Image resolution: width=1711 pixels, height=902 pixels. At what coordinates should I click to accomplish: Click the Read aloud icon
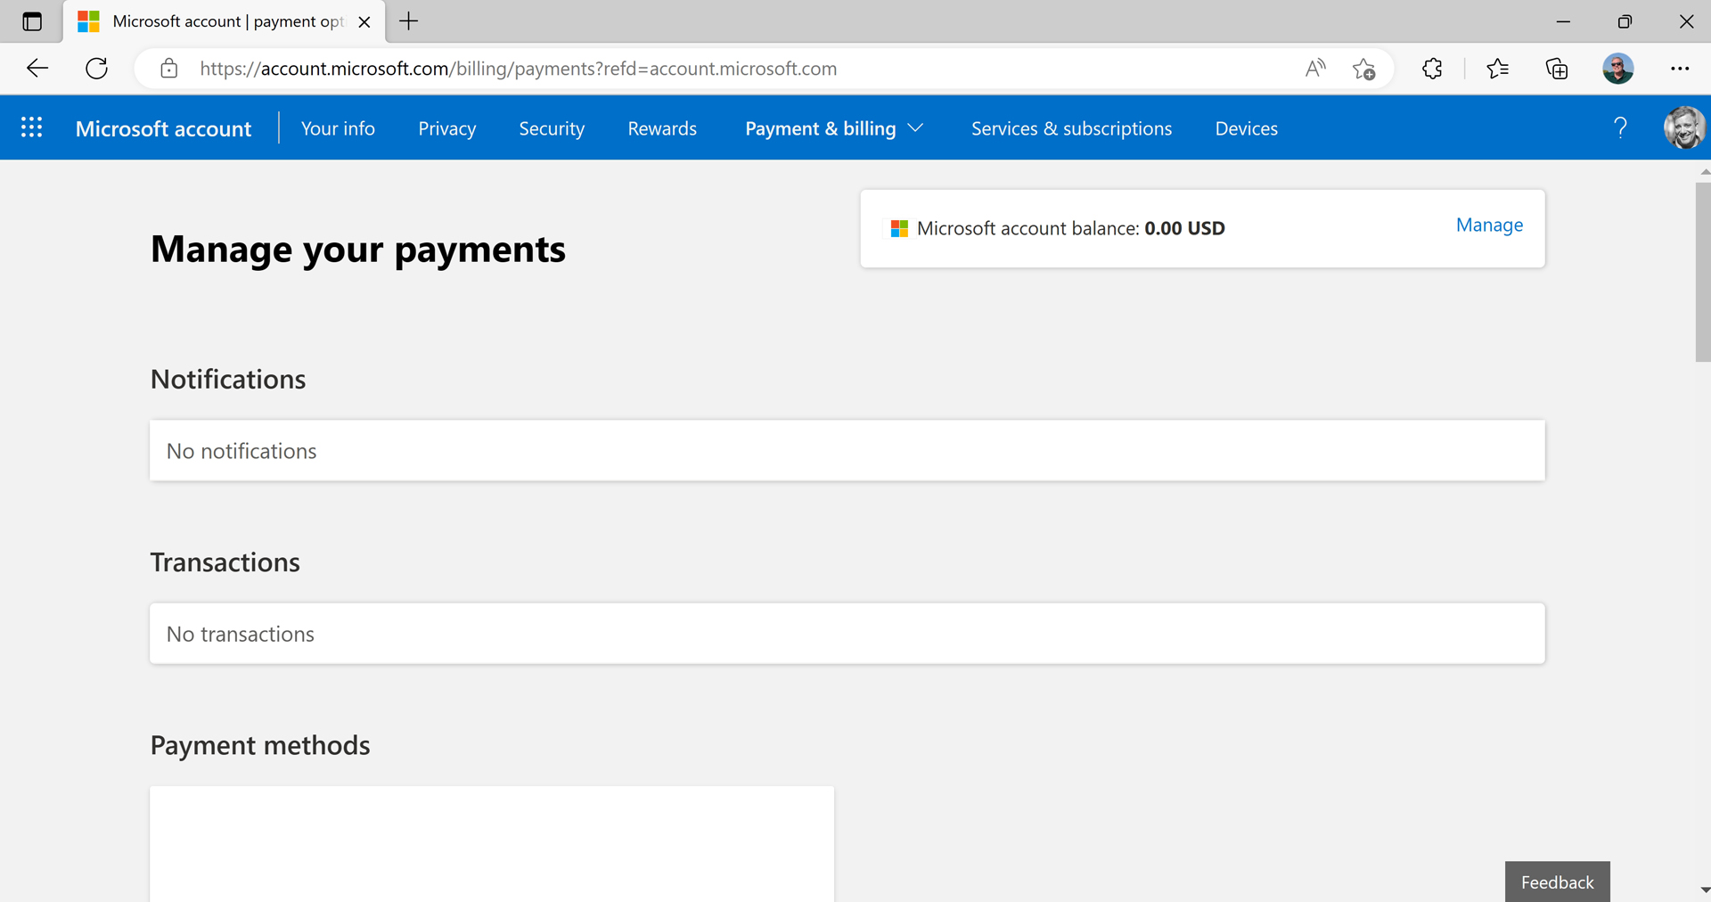(1314, 69)
